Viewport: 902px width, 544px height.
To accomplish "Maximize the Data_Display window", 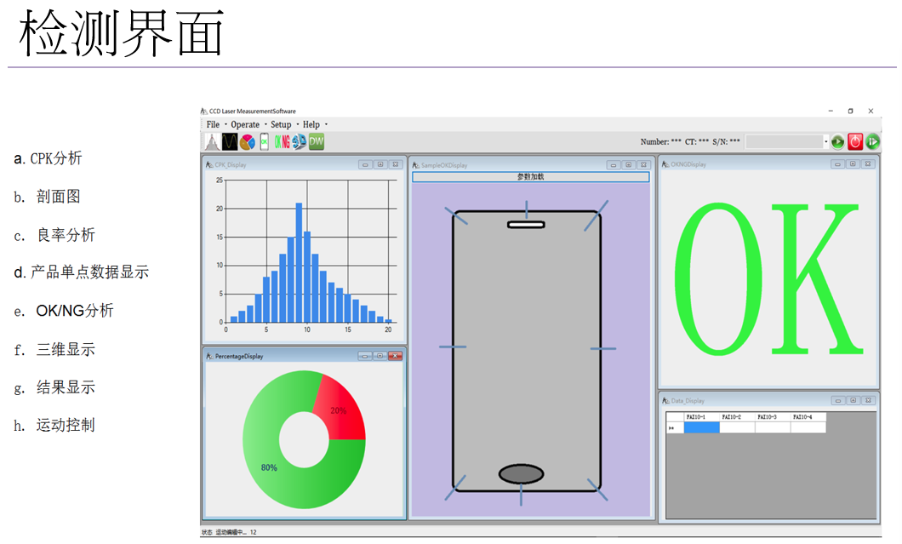I will pyautogui.click(x=853, y=401).
